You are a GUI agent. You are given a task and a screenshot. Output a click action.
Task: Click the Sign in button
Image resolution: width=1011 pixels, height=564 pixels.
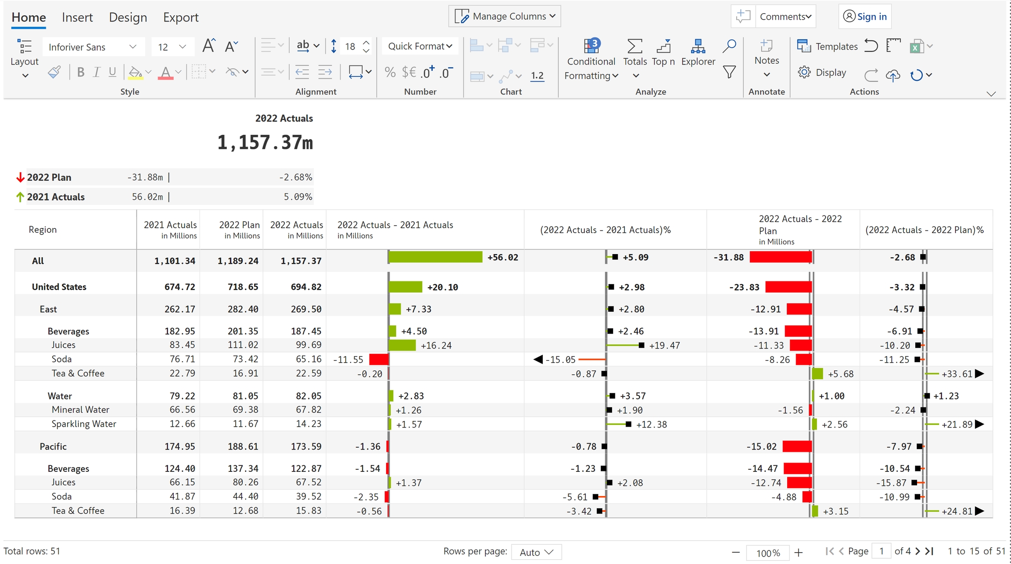pos(865,17)
